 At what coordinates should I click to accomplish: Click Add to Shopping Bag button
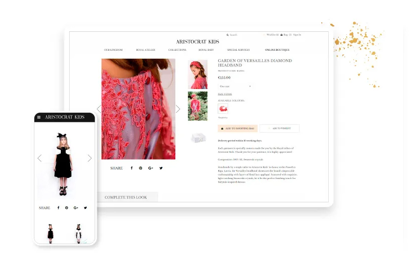click(x=238, y=128)
